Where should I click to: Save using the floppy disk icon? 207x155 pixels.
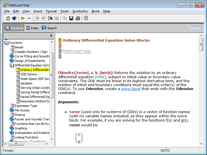[71, 18]
